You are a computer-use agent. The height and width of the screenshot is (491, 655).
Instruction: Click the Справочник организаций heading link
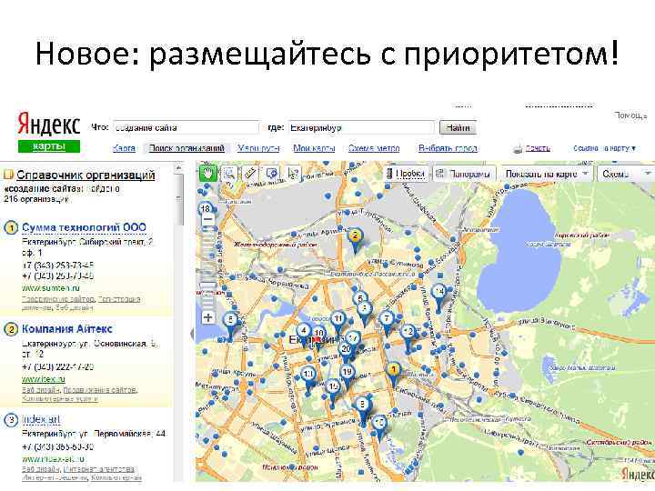pos(86,175)
